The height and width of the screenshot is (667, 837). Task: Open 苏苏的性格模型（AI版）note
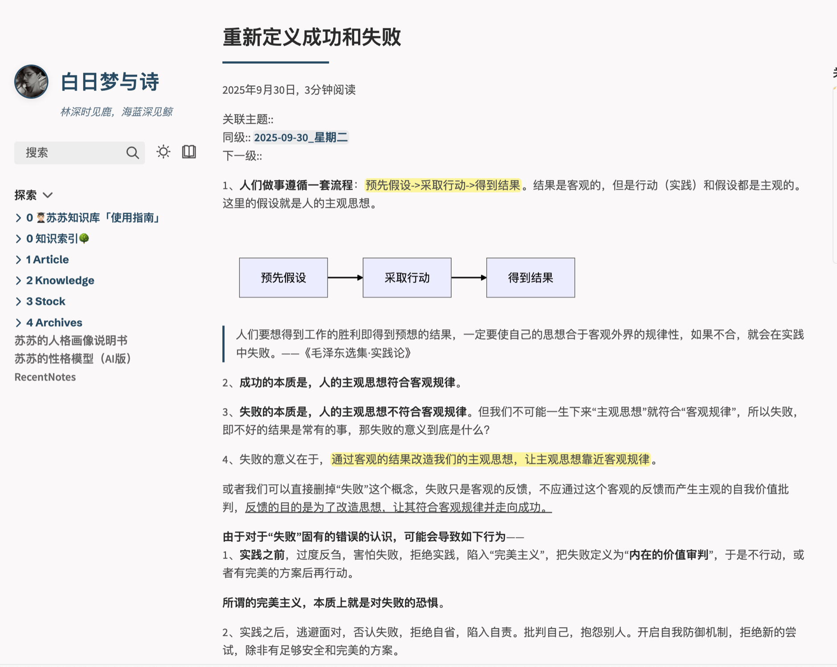[x=73, y=359]
